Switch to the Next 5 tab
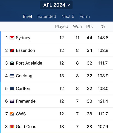Viewport: 113px width, 137px height. (x=68, y=16)
